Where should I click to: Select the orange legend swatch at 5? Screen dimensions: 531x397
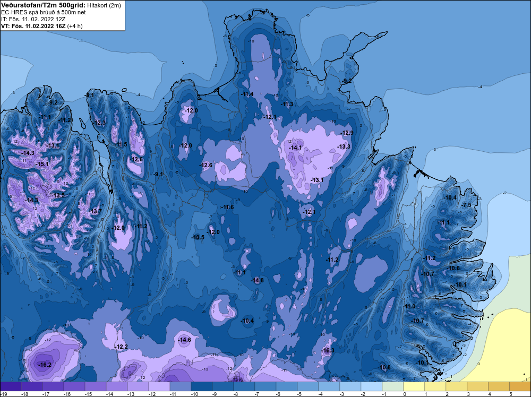[520, 386]
